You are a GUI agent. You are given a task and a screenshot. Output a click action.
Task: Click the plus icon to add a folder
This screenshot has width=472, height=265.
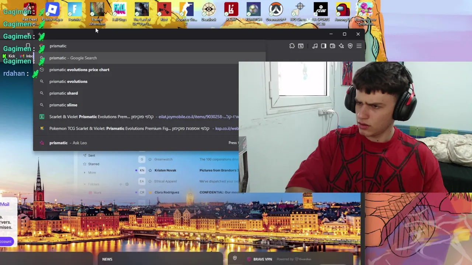click(121, 184)
